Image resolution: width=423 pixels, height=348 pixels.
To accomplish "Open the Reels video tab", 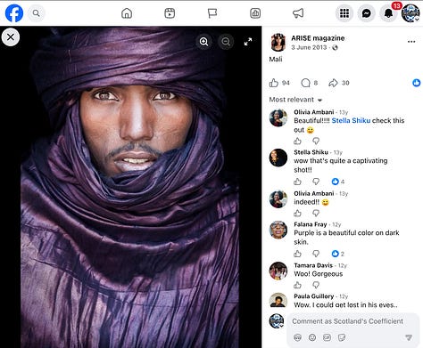I will point(170,13).
